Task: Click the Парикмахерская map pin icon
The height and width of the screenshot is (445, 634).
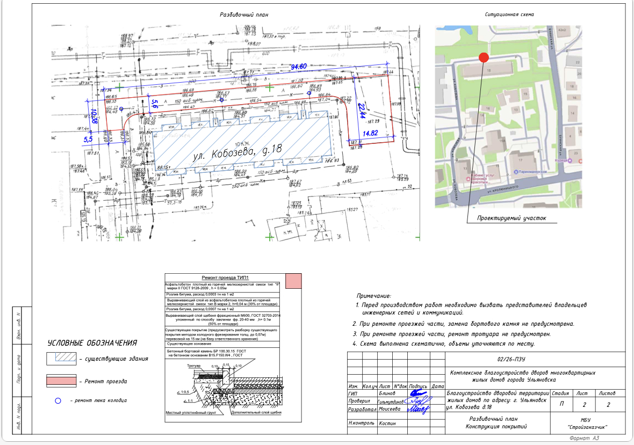Action: click(516, 172)
